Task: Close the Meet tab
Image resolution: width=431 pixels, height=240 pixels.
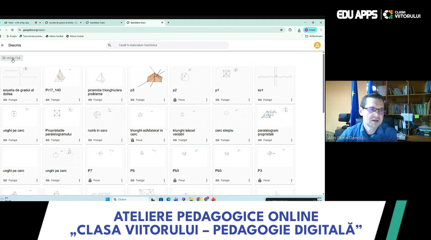Action: click(x=40, y=22)
